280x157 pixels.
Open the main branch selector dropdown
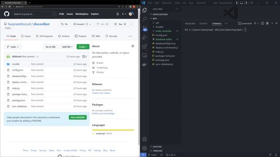tap(13, 47)
